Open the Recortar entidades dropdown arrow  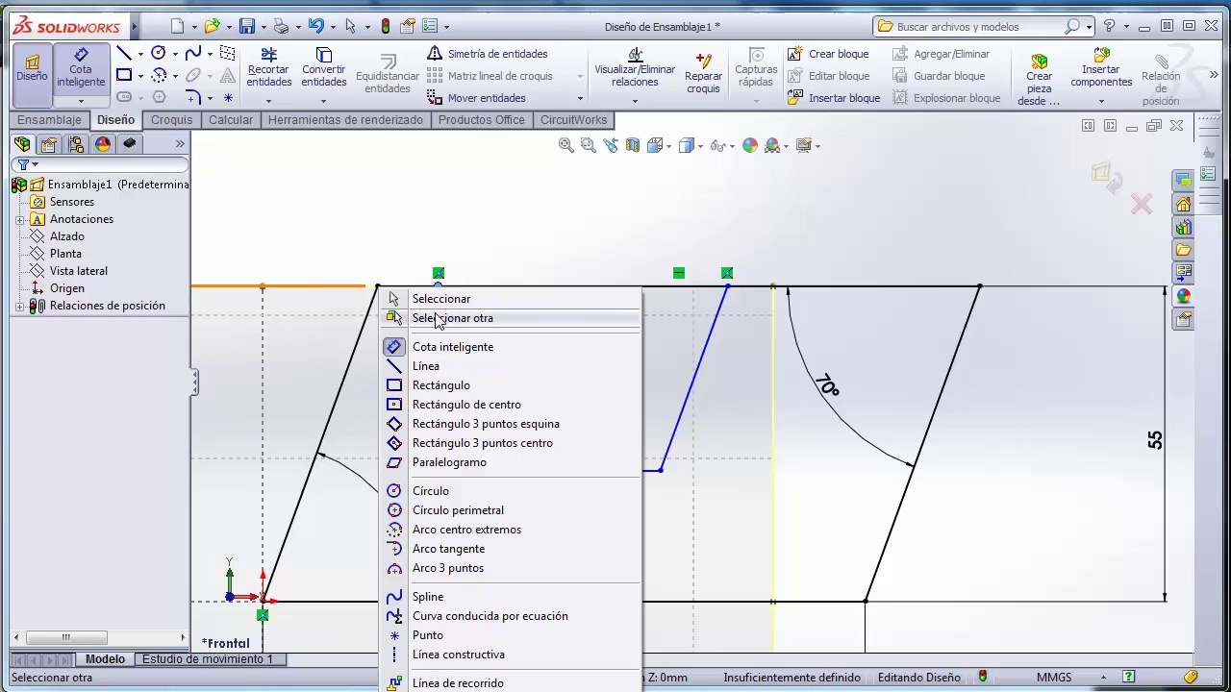269,100
